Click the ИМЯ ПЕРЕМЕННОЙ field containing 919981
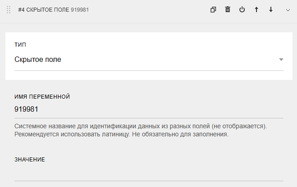Viewport: 297px width, 187px height. (148, 109)
